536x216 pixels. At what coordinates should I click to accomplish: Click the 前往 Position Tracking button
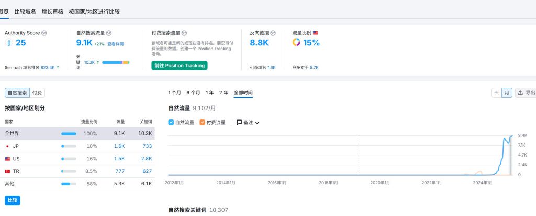(x=179, y=66)
